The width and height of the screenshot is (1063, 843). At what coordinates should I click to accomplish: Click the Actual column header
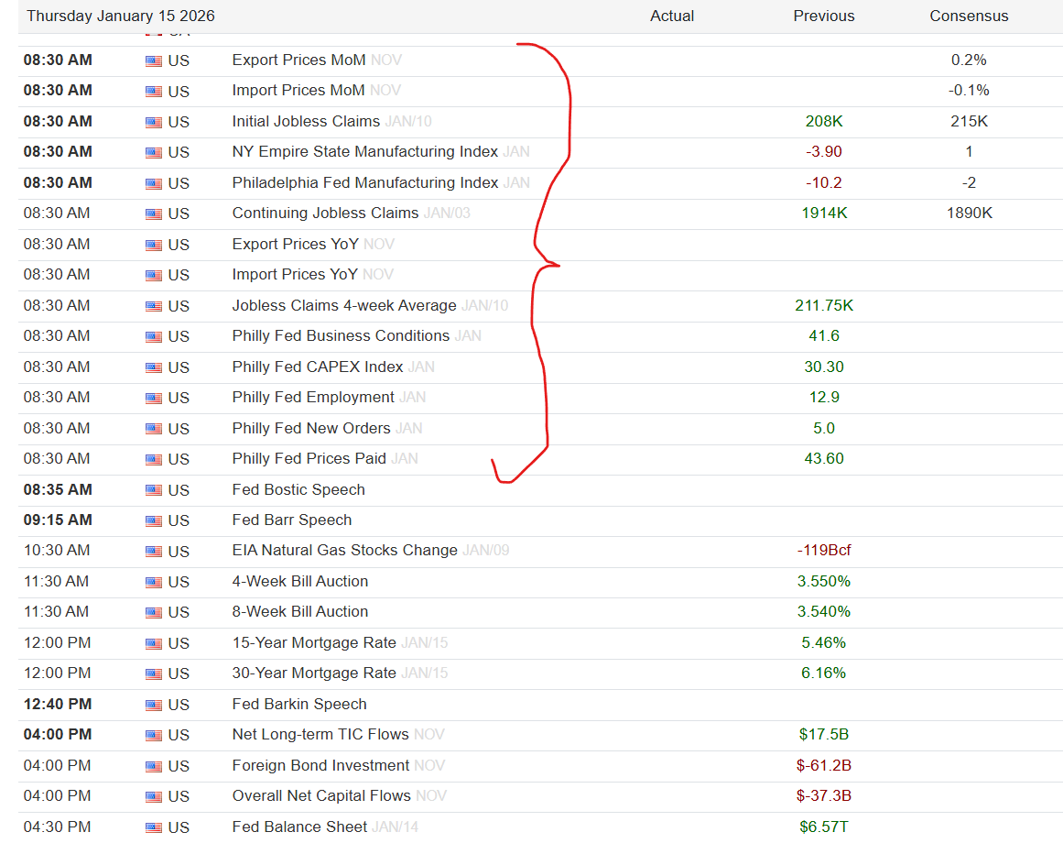click(x=672, y=16)
